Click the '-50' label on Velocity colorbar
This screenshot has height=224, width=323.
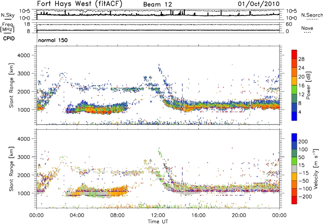coord(304,181)
